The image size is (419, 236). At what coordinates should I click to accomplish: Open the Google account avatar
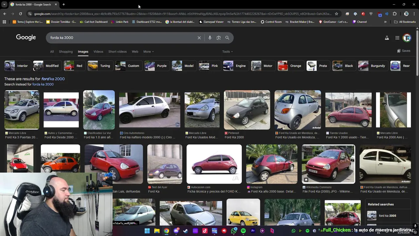(407, 38)
